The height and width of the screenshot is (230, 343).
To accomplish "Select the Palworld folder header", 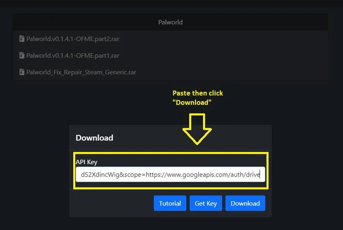I will click(x=170, y=22).
